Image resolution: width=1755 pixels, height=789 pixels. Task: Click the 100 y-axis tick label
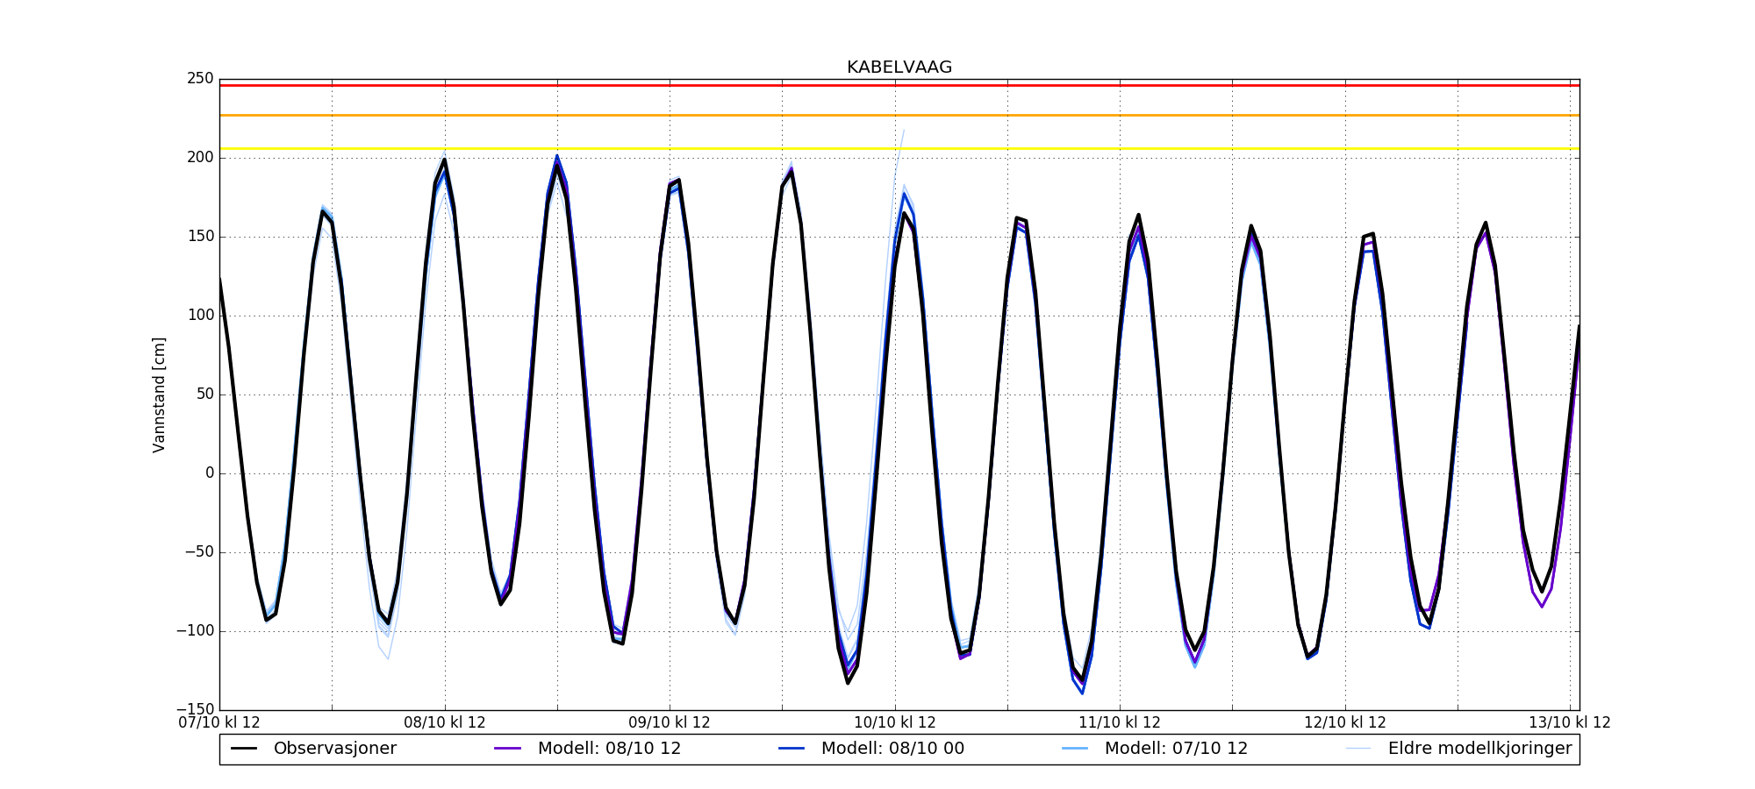(x=200, y=316)
